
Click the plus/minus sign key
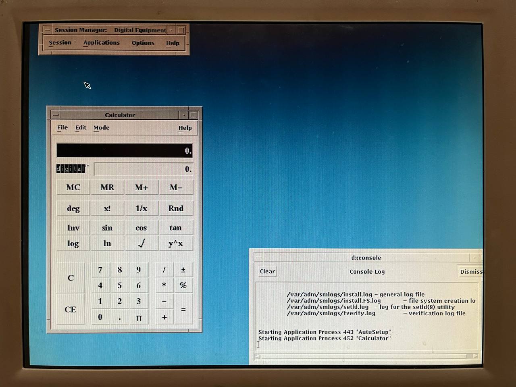pyautogui.click(x=183, y=270)
